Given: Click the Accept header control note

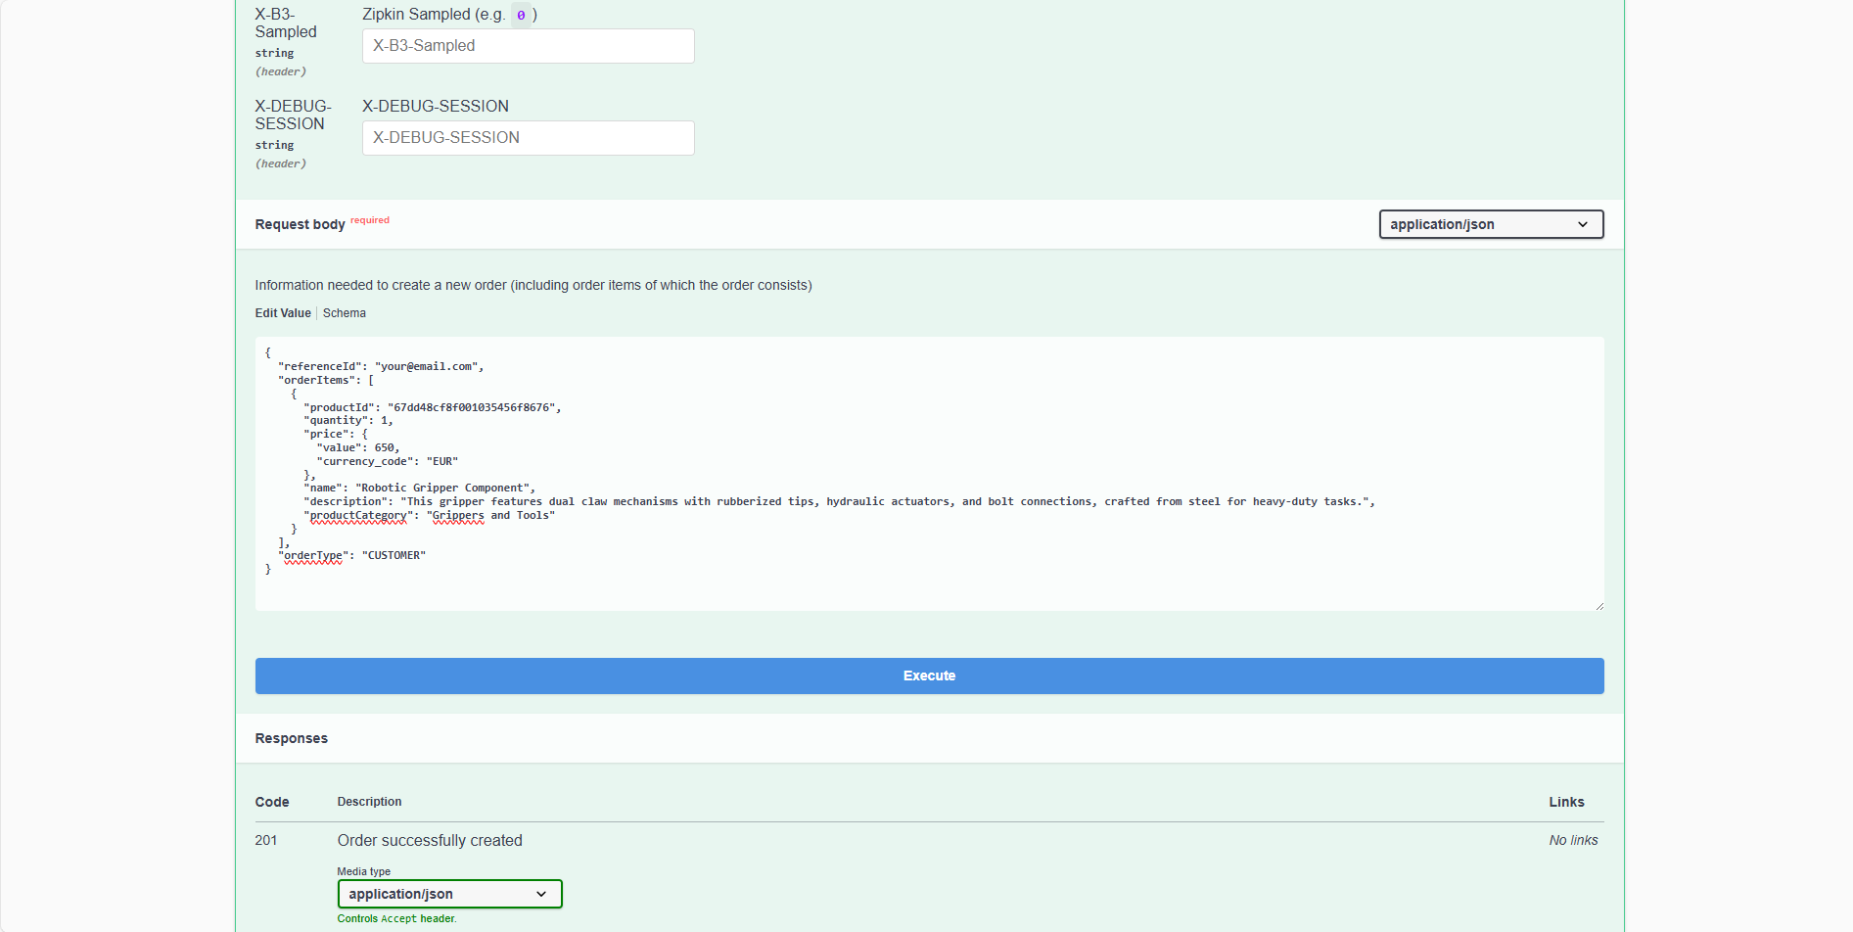Looking at the screenshot, I should [397, 918].
